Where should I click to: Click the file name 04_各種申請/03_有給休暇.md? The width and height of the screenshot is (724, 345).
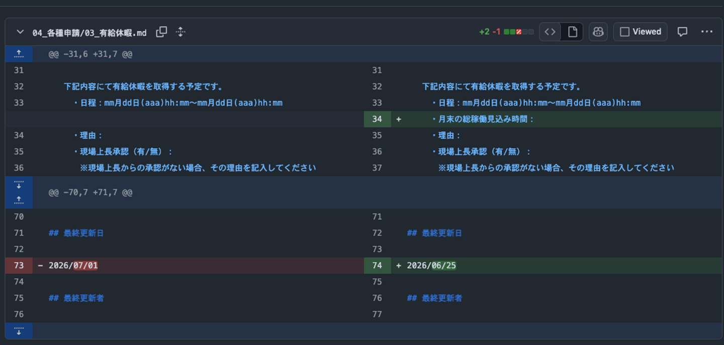click(89, 33)
